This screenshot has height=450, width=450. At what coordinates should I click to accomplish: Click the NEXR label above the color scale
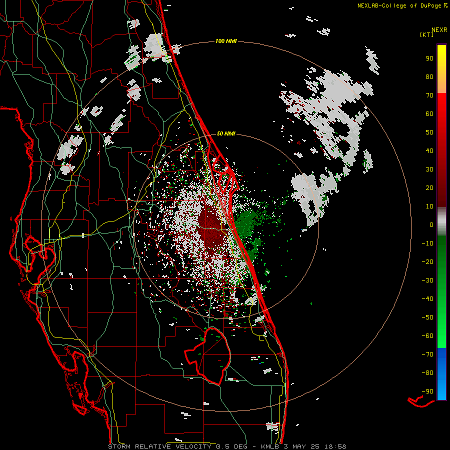point(439,30)
